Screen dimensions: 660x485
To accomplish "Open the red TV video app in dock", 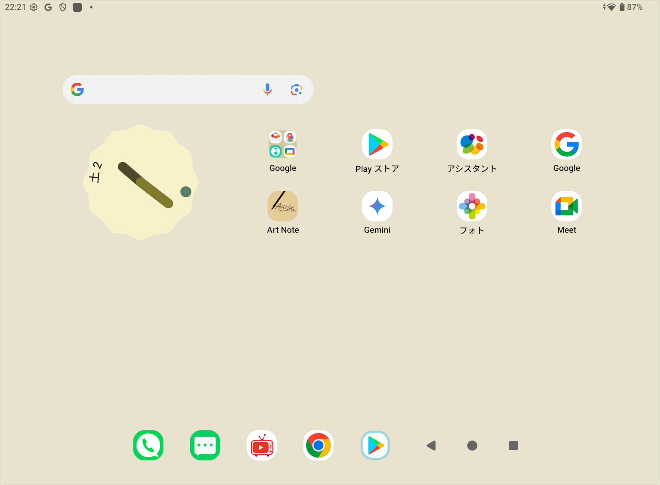I will (262, 445).
